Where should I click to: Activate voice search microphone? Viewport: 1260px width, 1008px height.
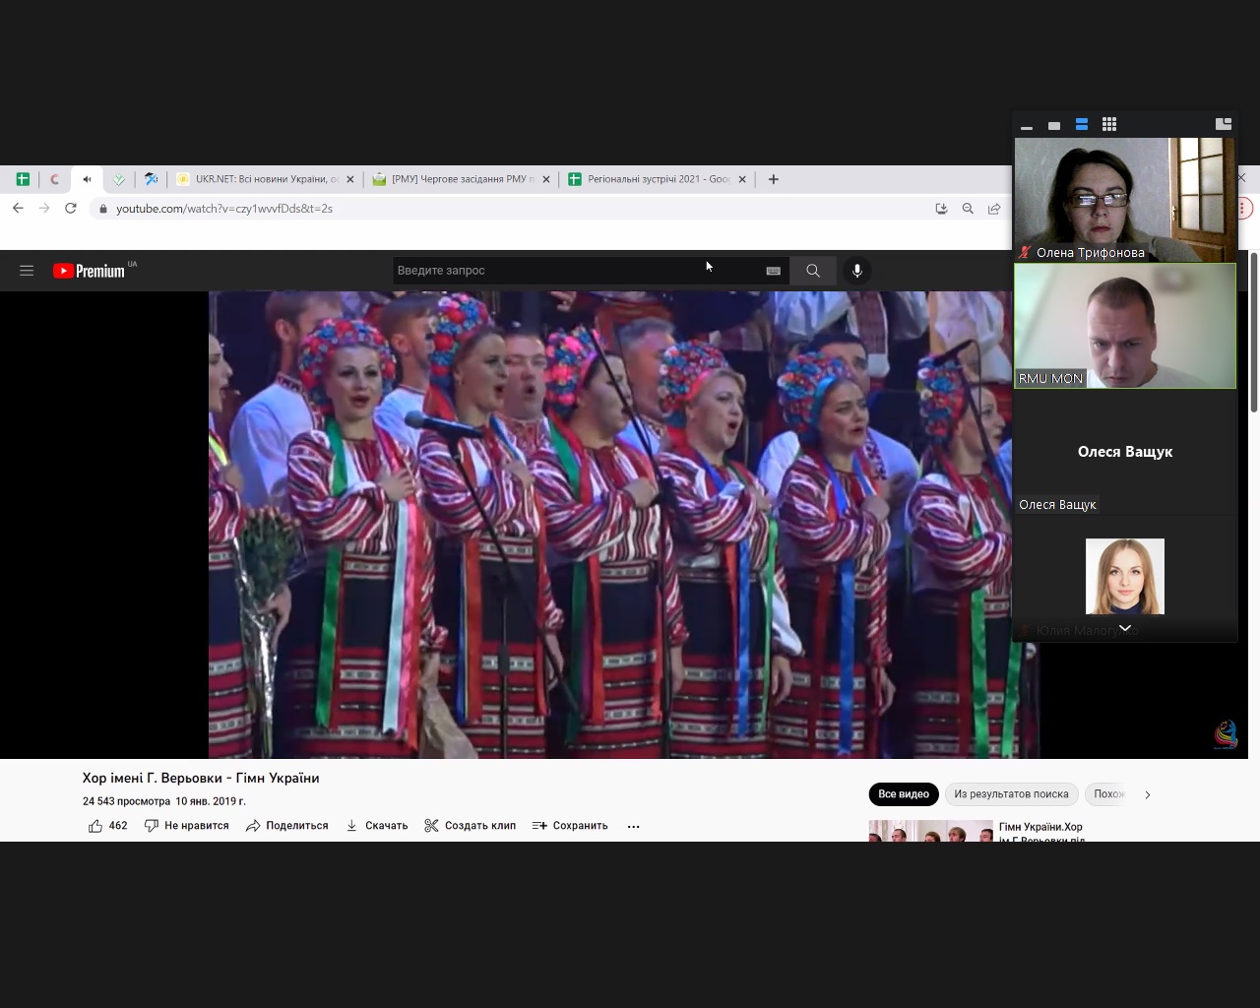tap(857, 271)
